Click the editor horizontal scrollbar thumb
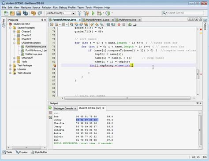The height and width of the screenshot is (161, 209). pos(127,98)
